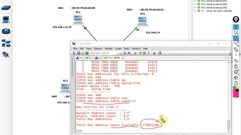Click the blue Help question mark icon
241x135 pixels.
(154, 53)
